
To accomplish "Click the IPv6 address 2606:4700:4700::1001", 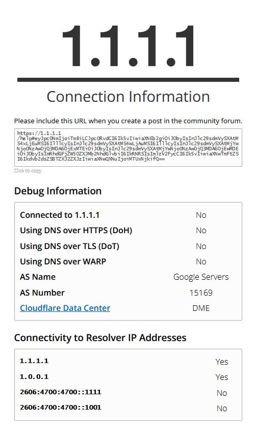I will point(60,408).
